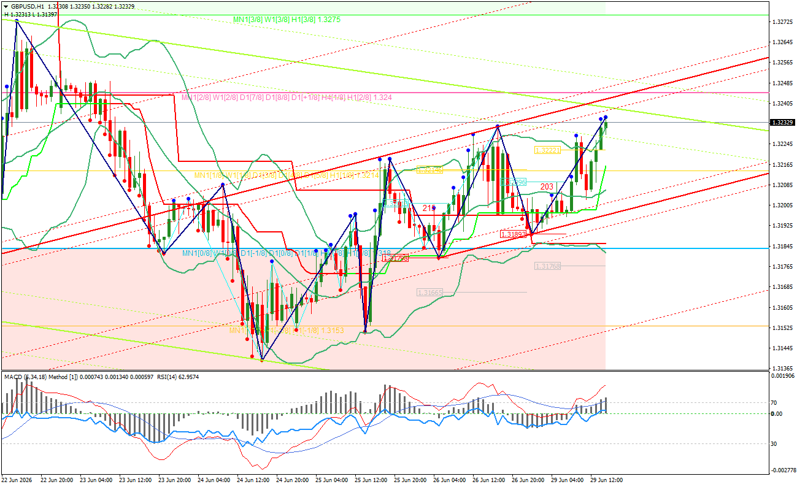
Task: Click the 23 Jun 12:00 time label
Action: tap(136, 480)
